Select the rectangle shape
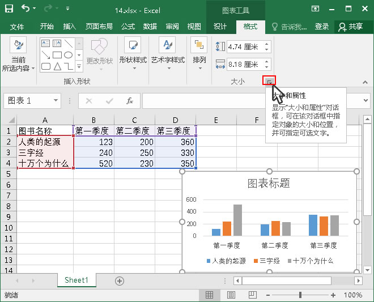 [x=57, y=55]
